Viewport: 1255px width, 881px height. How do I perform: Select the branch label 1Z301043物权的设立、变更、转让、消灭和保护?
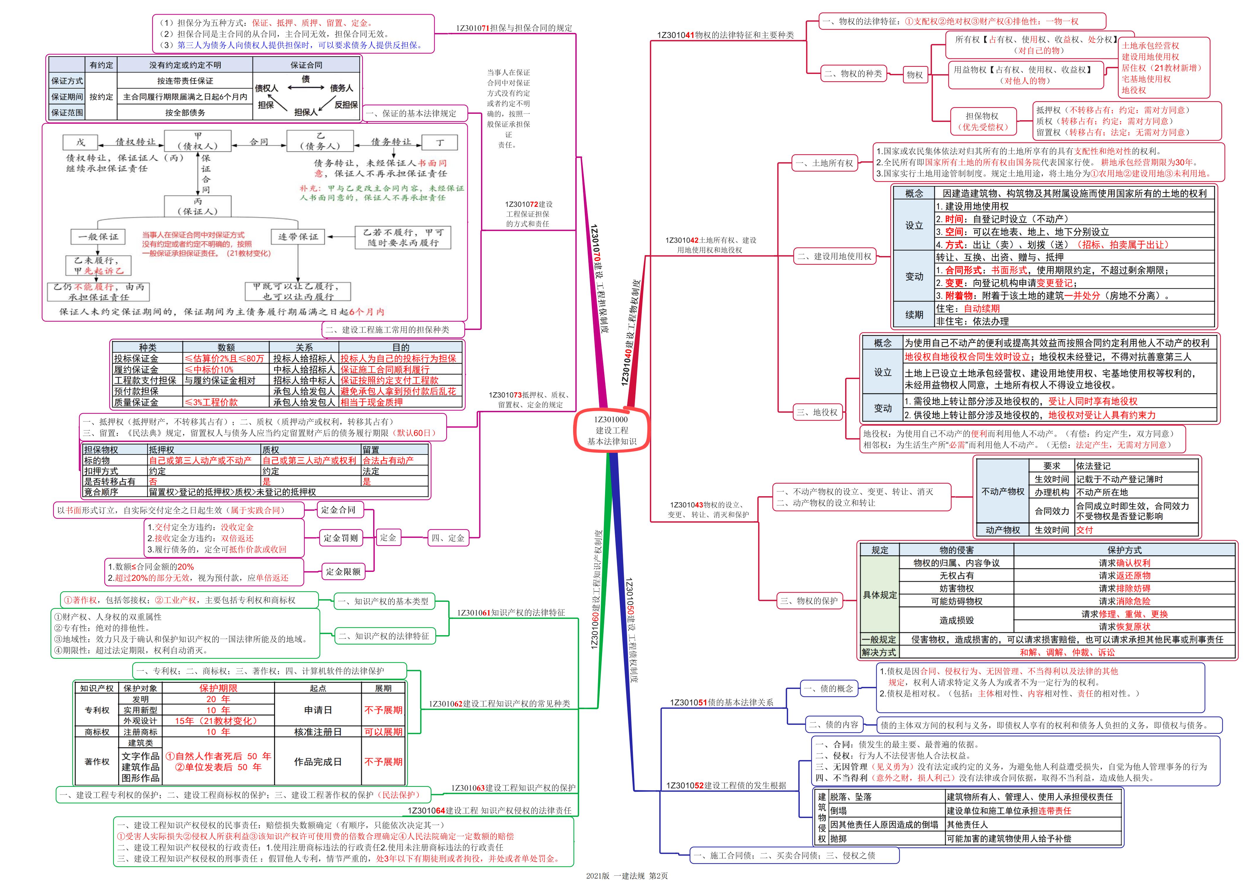click(708, 509)
